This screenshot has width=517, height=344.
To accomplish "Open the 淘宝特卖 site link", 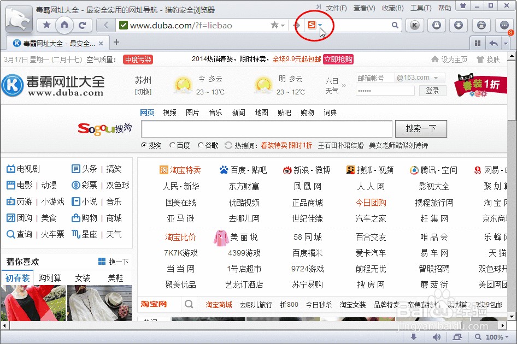I will pos(180,170).
